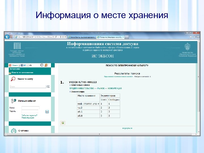Screen dimensions: 204x153
Task: Click the browser Forward arrow button
Action: pyautogui.click(x=12, y=37)
